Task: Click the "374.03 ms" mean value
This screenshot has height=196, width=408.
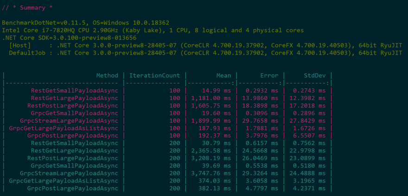Action: point(215,181)
